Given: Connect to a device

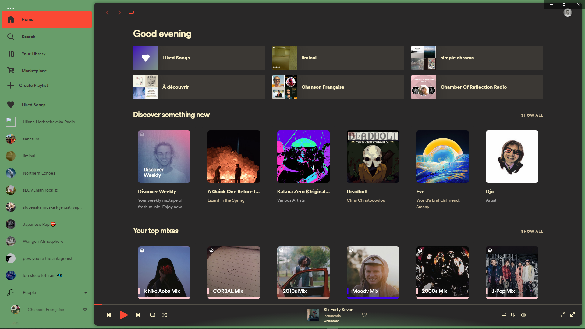Looking at the screenshot, I should click(x=514, y=315).
